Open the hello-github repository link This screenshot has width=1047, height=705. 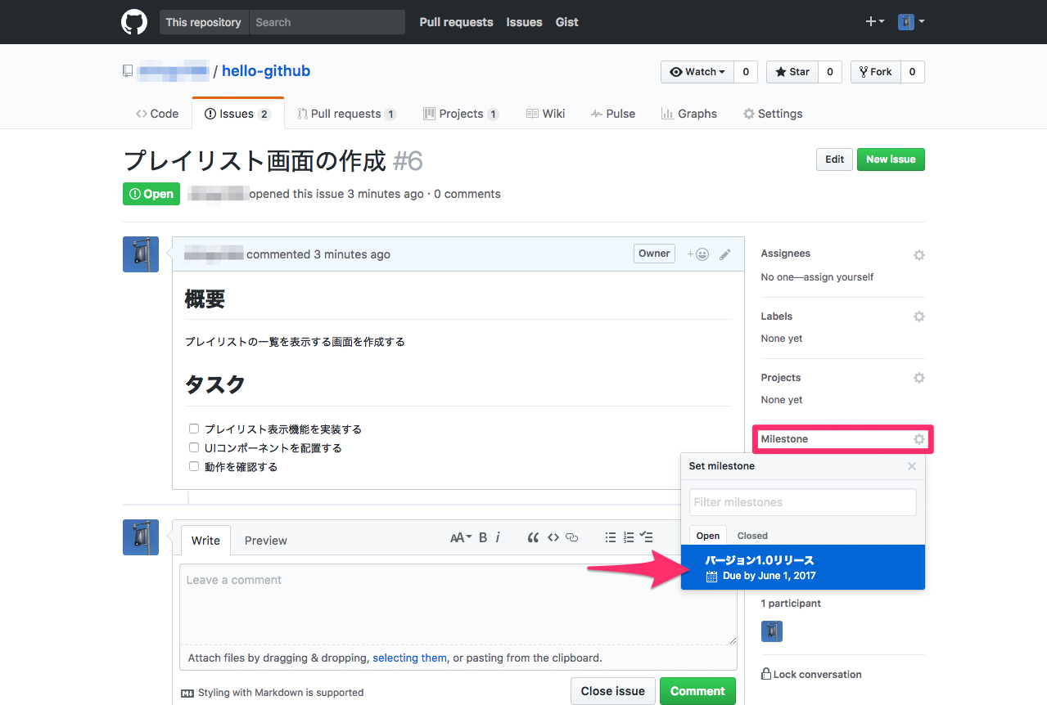click(x=265, y=71)
